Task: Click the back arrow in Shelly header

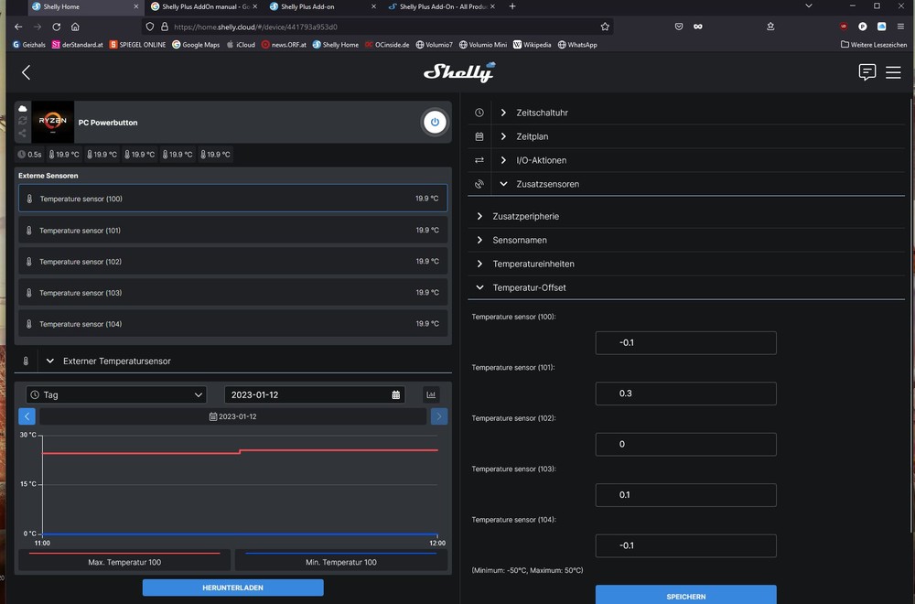Action: 26,72
